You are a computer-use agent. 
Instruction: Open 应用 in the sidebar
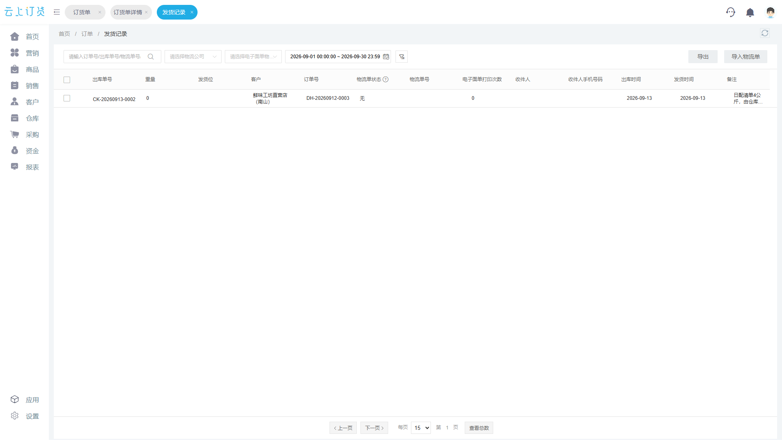[x=24, y=400]
